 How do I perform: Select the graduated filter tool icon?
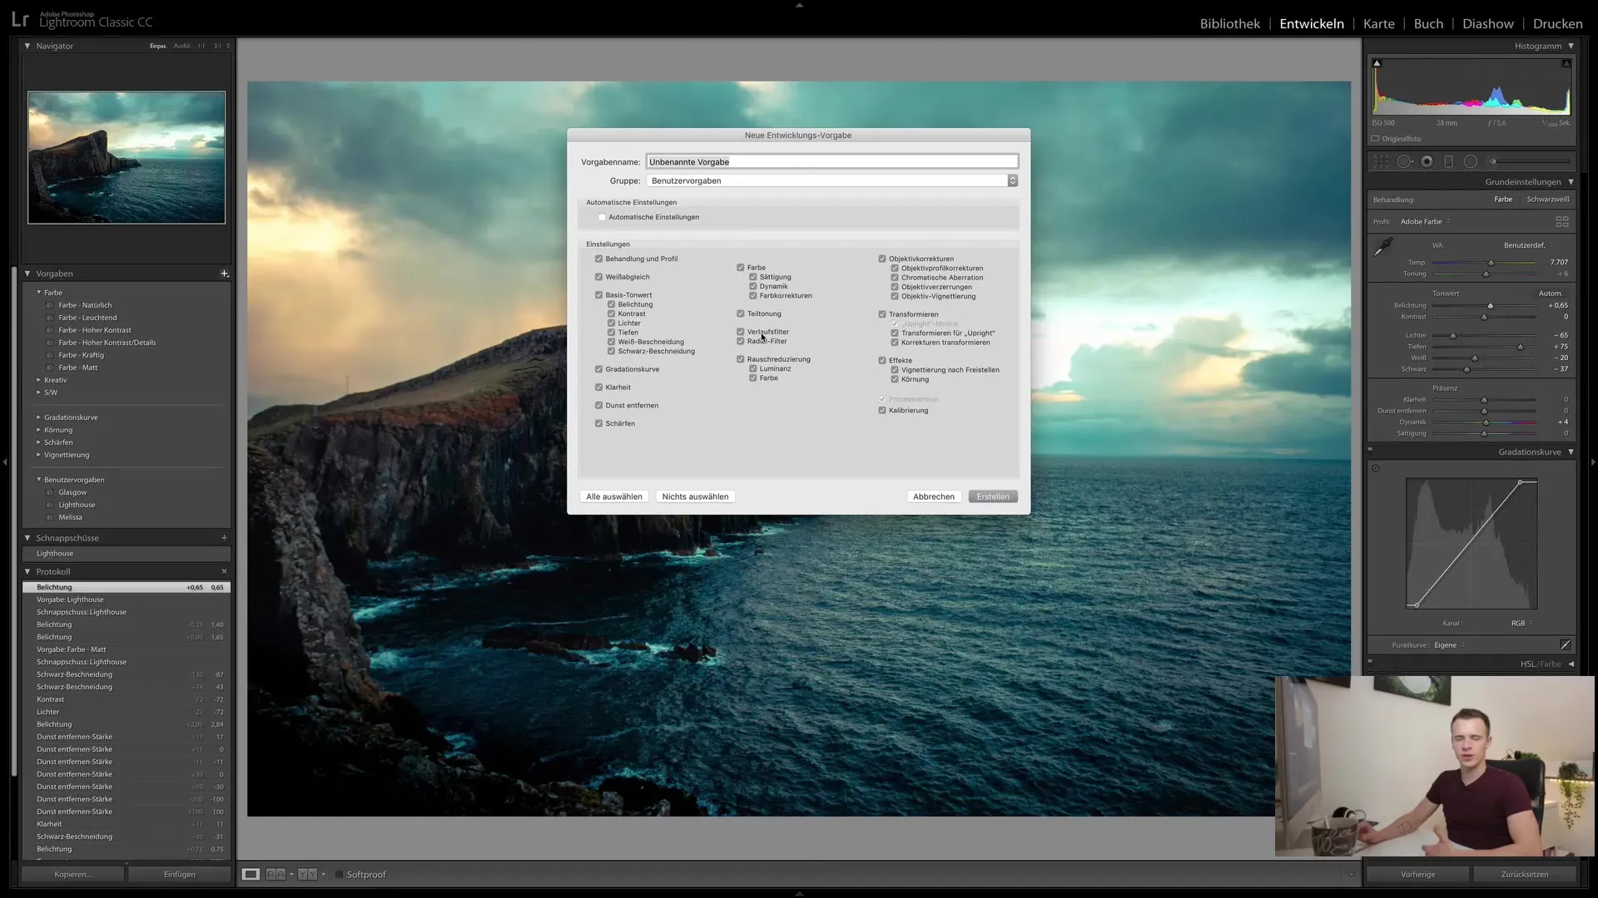(x=1448, y=161)
